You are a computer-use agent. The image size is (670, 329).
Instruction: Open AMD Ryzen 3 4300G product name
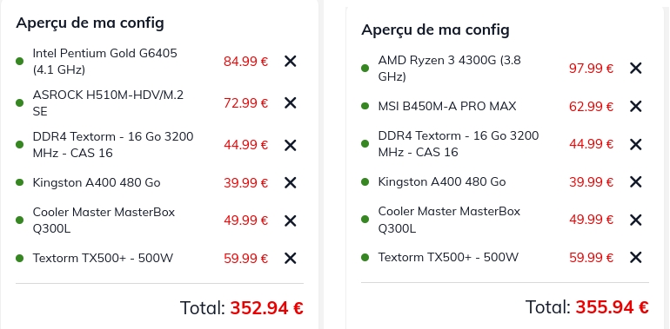(x=450, y=69)
